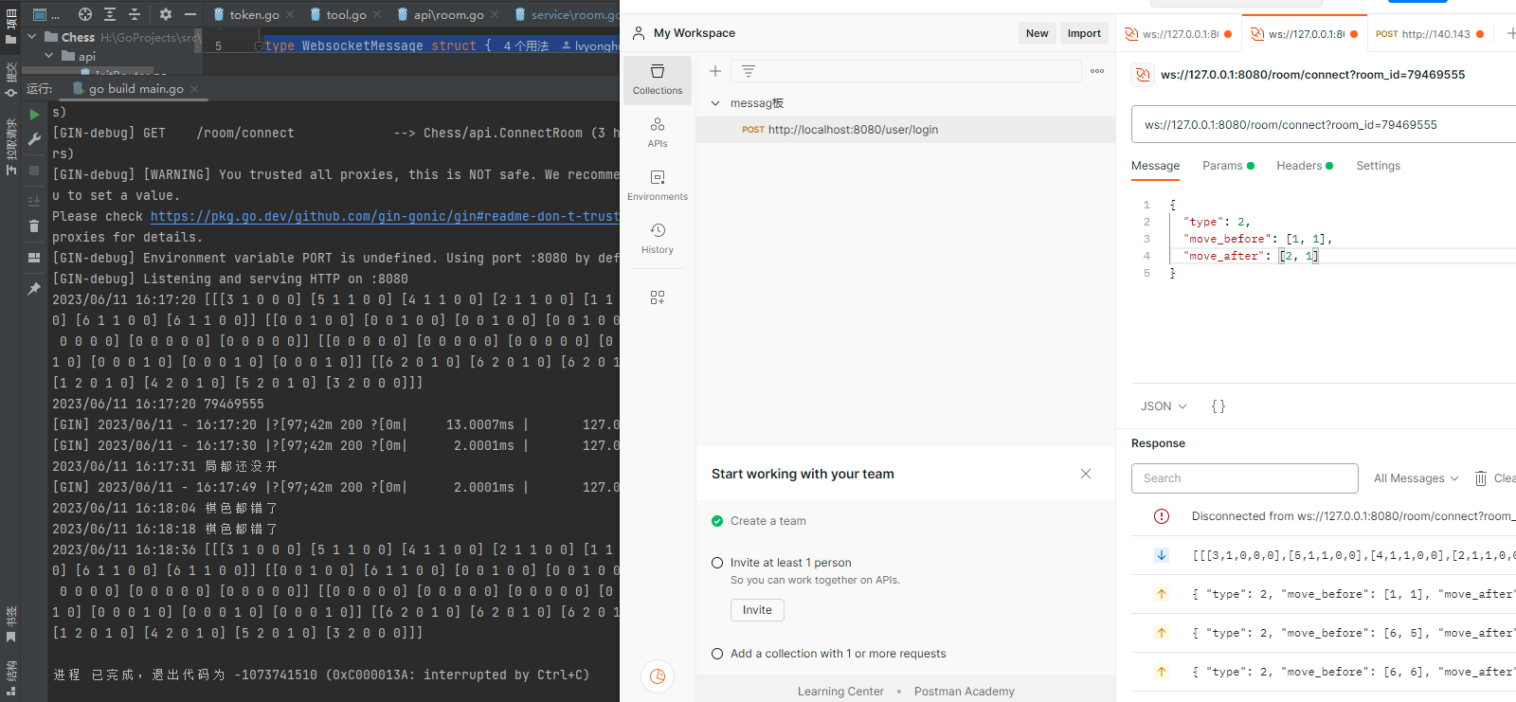Clear console output with the trash icon
The image size is (1516, 702).
pos(34,226)
